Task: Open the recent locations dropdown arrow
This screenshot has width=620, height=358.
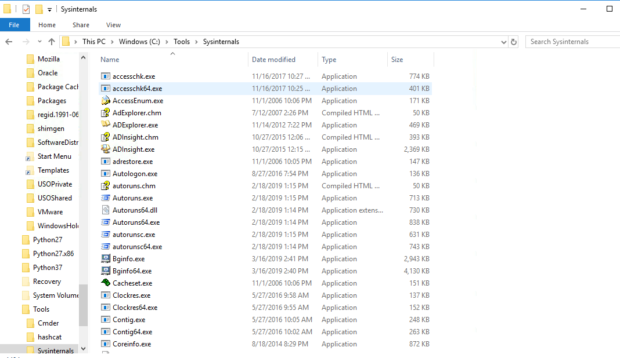Action: tap(39, 42)
